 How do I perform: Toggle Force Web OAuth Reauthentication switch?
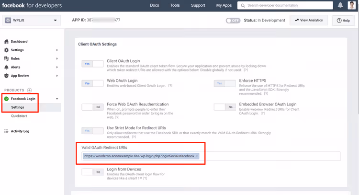(x=92, y=107)
